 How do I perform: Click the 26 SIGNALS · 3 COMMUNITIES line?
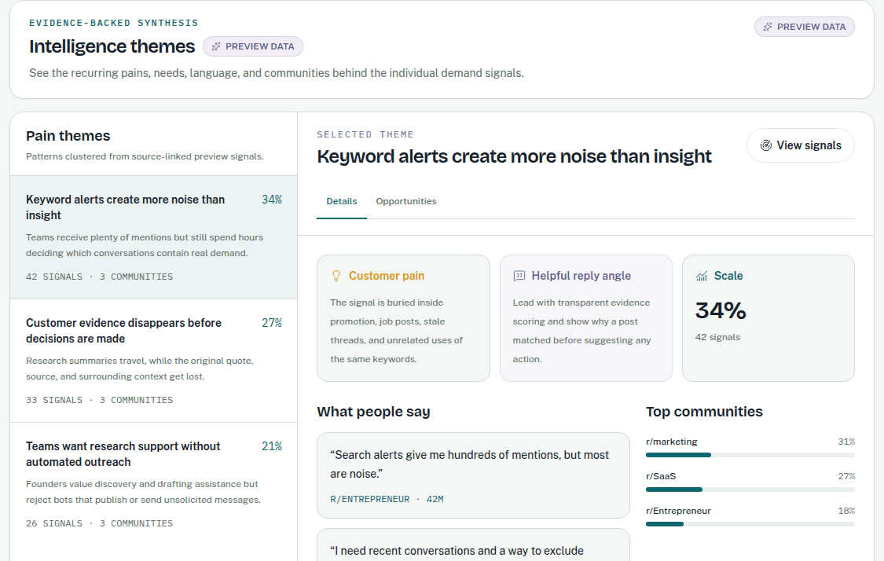(99, 524)
